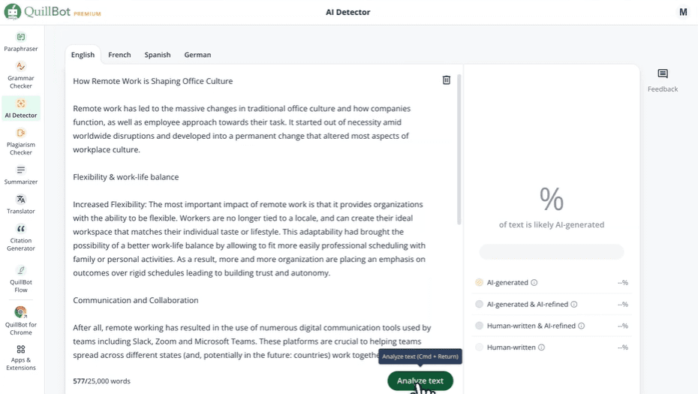This screenshot has height=394, width=698.
Task: Open QuillBot Flow from sidebar
Action: [21, 270]
